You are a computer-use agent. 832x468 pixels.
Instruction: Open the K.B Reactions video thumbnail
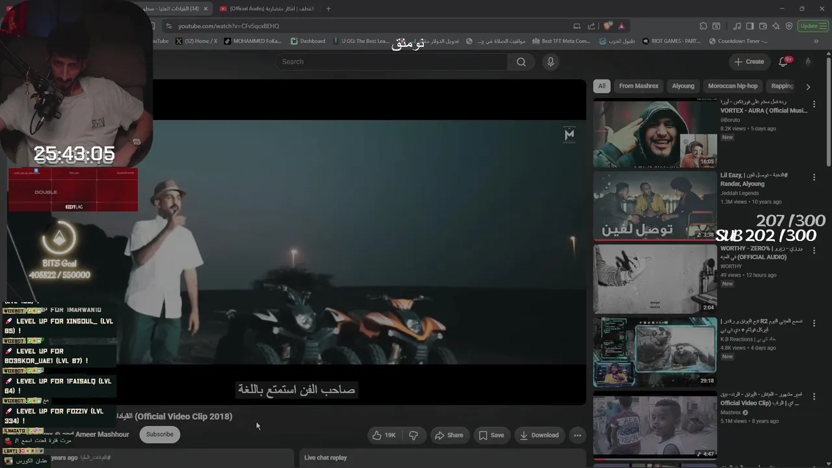point(655,352)
